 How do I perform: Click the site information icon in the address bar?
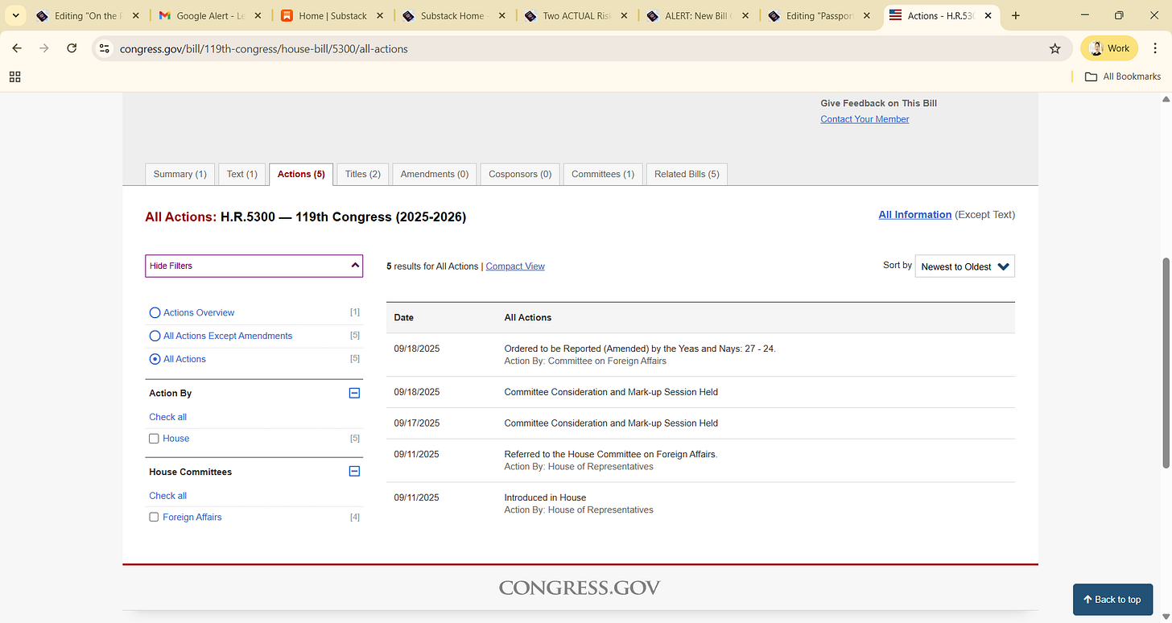104,48
